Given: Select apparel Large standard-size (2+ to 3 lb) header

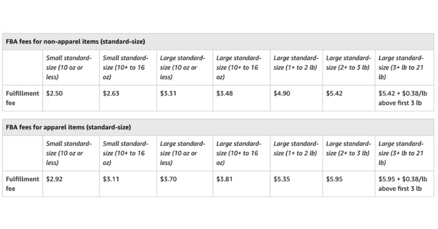Looking at the screenshot, I should point(348,148).
